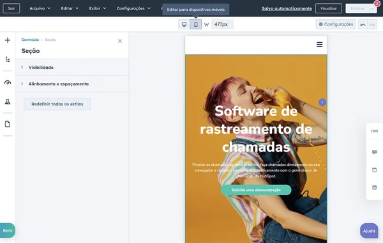The height and width of the screenshot is (243, 383).
Task: Click the Conteúdo breadcrumb link
Action: (30, 40)
